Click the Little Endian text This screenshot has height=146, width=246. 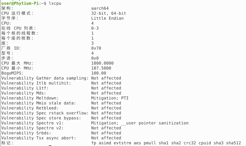(x=107, y=18)
